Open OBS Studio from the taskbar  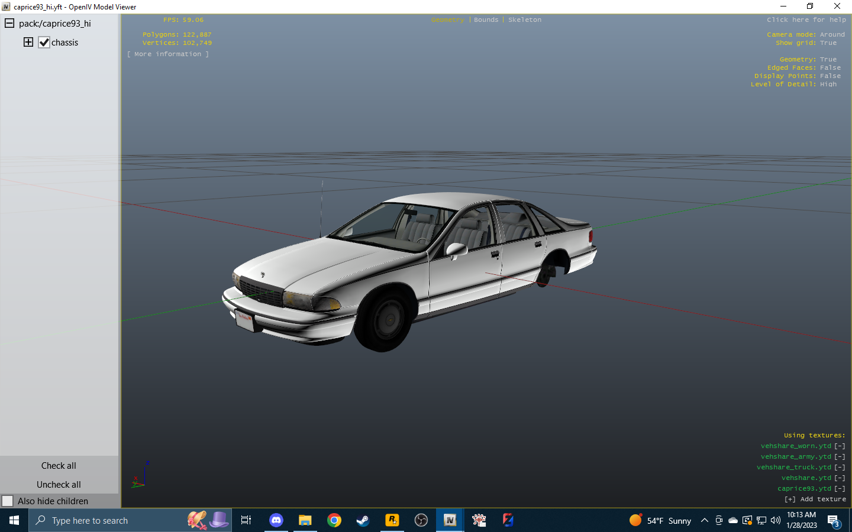point(421,521)
